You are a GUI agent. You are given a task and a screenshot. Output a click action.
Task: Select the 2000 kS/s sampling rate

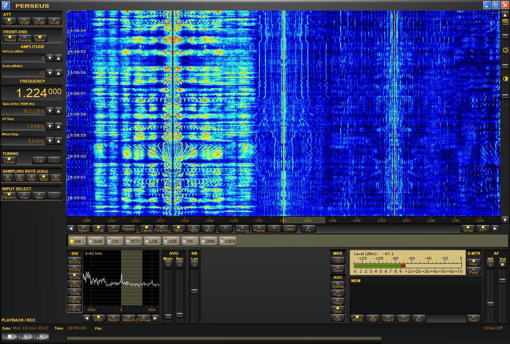tap(56, 178)
